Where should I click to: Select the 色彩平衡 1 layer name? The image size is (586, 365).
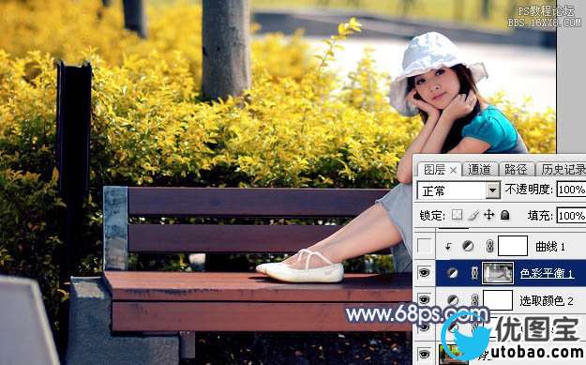tap(547, 273)
